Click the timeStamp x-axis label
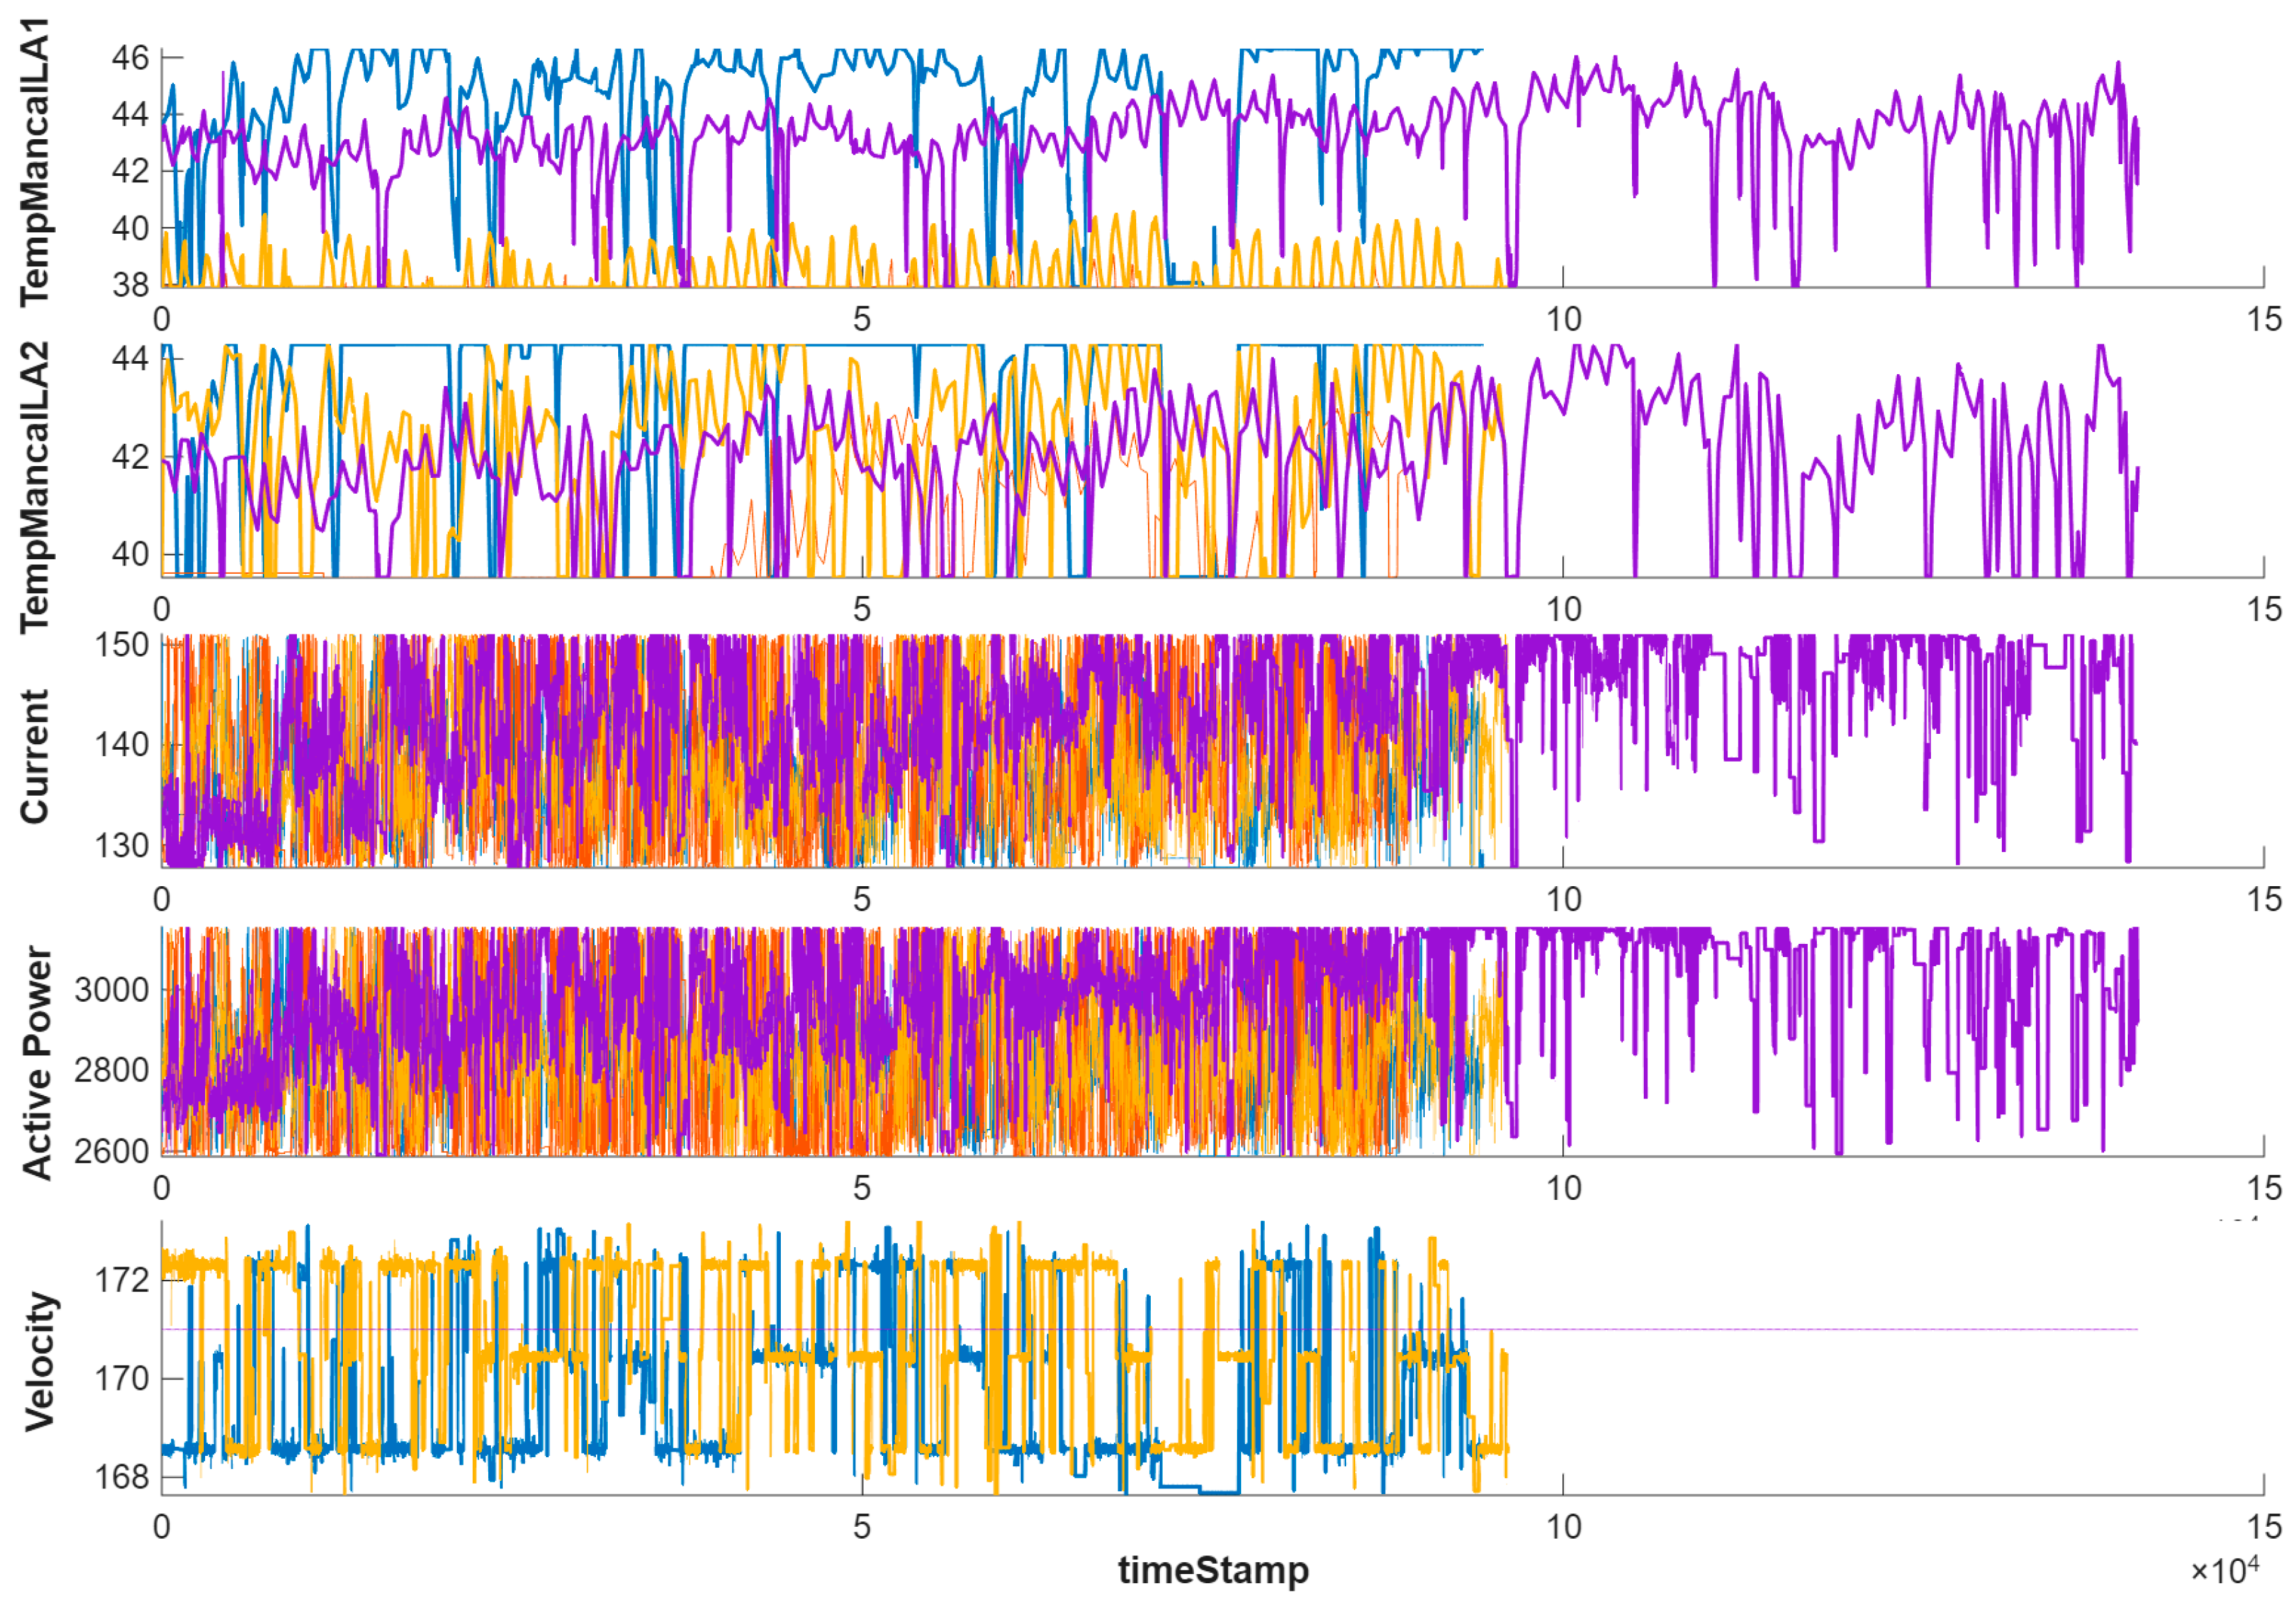Viewport: 2296px width, 1604px height. [x=1212, y=1570]
